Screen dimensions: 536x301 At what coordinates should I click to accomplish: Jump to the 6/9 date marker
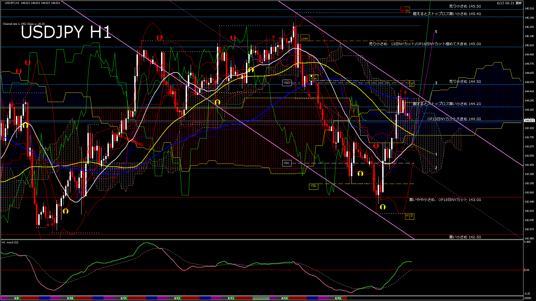pos(16,298)
